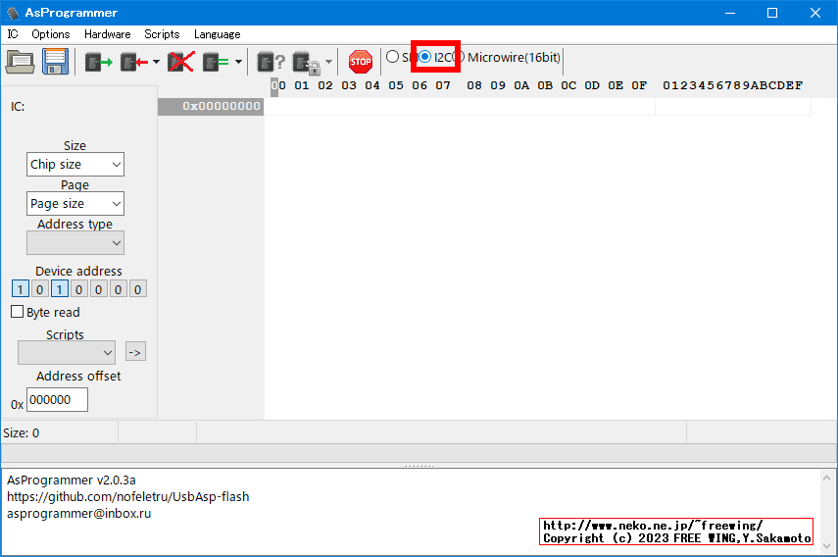Click the Detect chip ID question icon
Screen dimensions: 838x557
pos(271,62)
